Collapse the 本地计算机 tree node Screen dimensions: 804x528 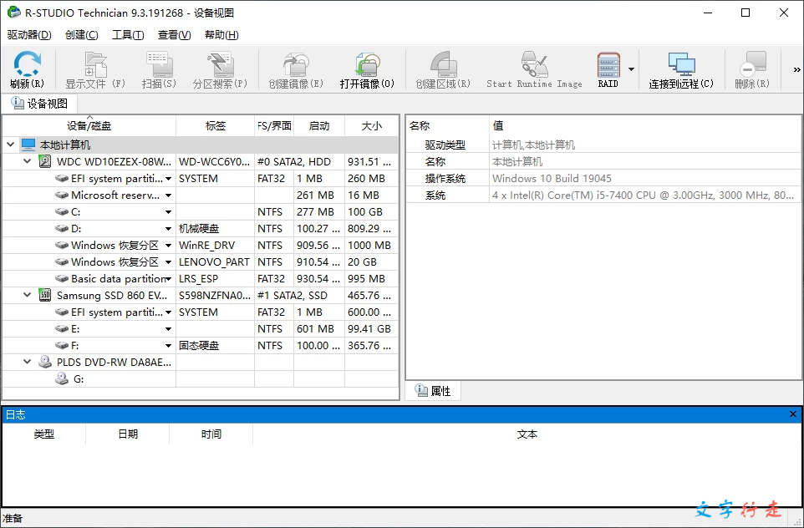pos(11,145)
